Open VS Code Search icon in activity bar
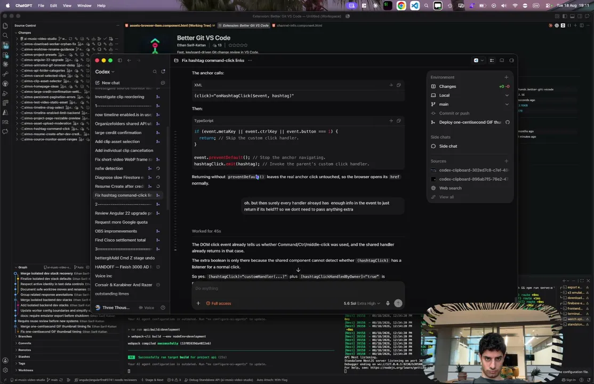 (x=5, y=35)
